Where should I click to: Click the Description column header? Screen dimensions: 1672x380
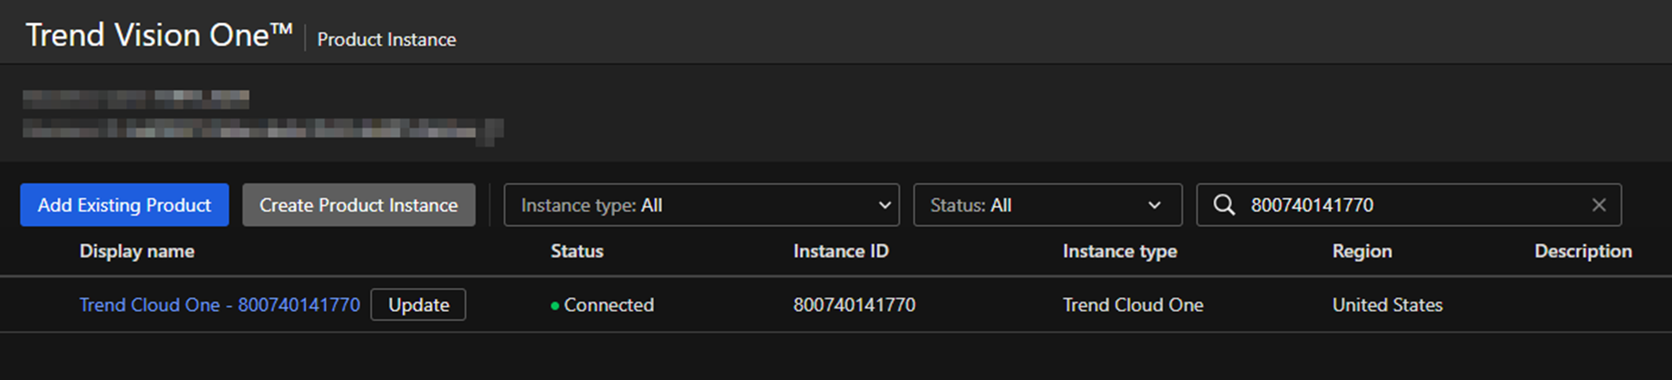pos(1582,252)
